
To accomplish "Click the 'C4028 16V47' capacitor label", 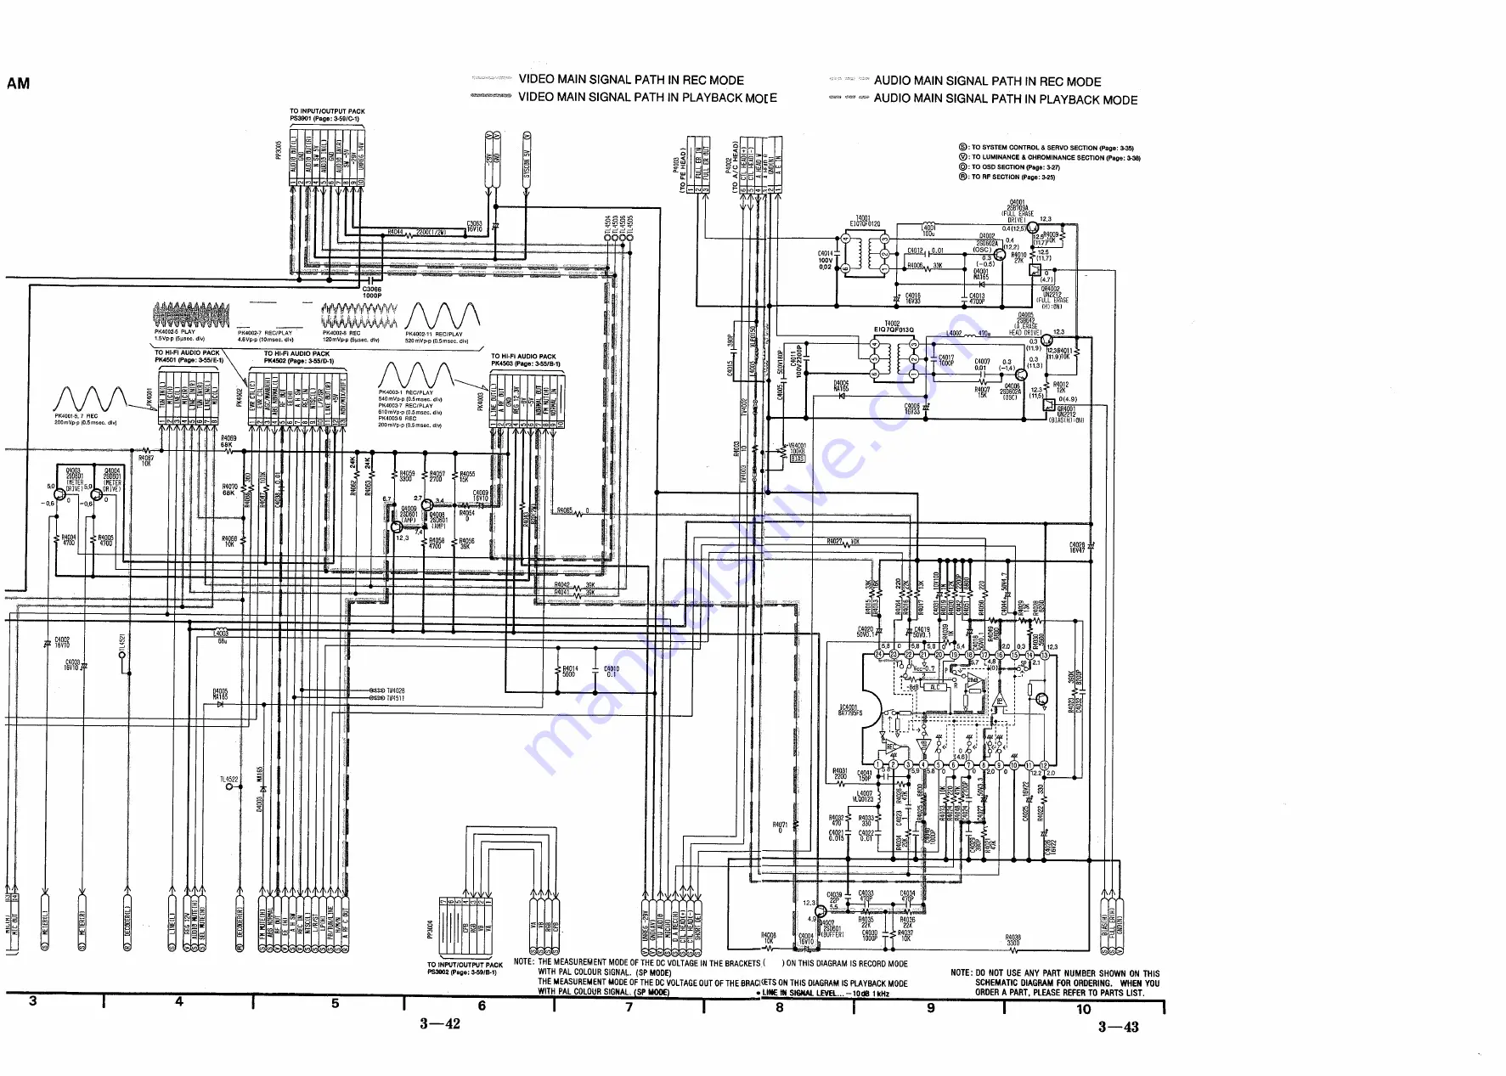I will click(x=1077, y=548).
